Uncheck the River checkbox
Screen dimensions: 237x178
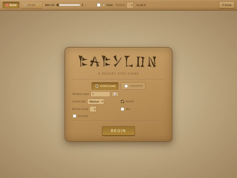point(122,102)
